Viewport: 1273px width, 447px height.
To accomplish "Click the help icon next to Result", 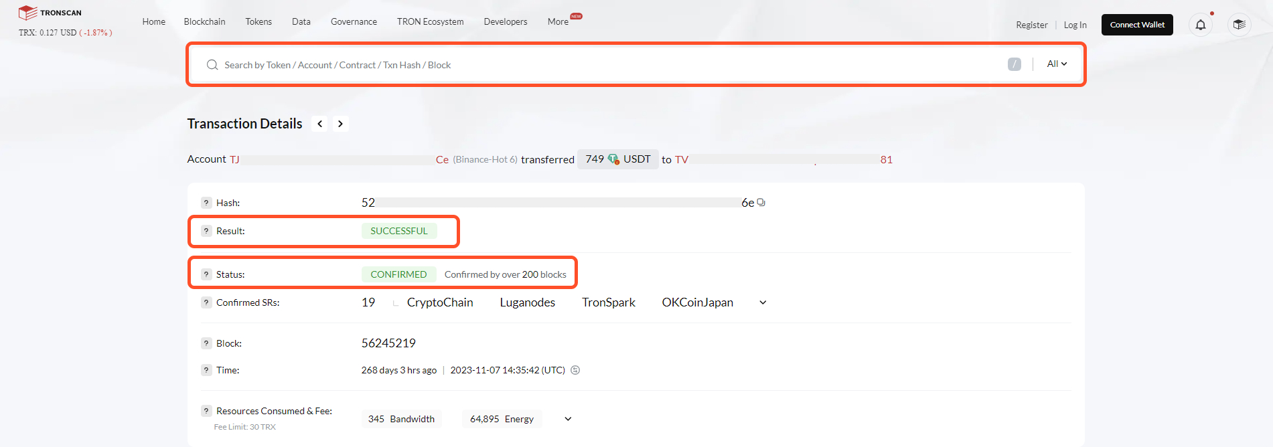I will pos(206,231).
